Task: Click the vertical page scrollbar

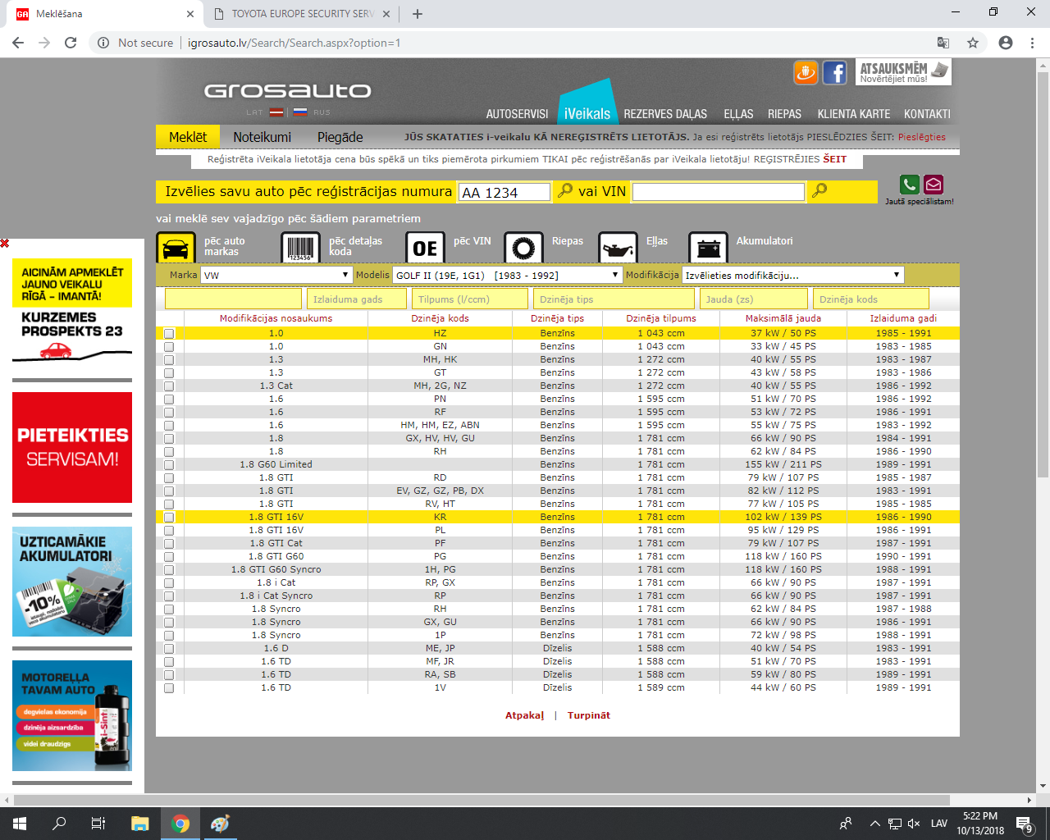Action: [x=1043, y=275]
